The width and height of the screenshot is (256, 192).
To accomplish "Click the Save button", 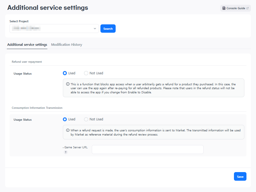I will [x=240, y=177].
